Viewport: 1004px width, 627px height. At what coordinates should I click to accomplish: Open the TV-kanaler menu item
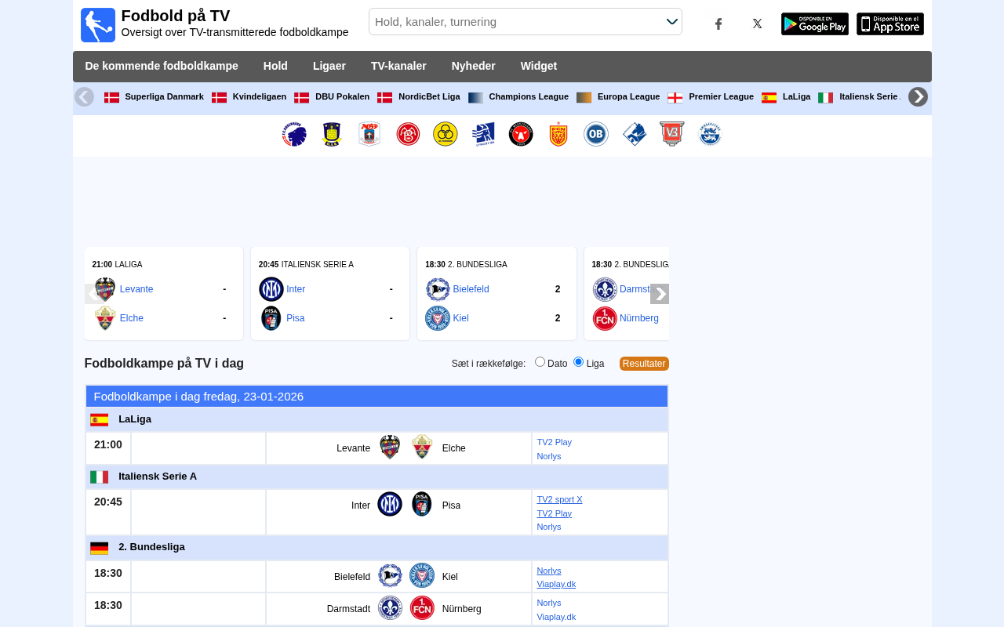pyautogui.click(x=398, y=67)
